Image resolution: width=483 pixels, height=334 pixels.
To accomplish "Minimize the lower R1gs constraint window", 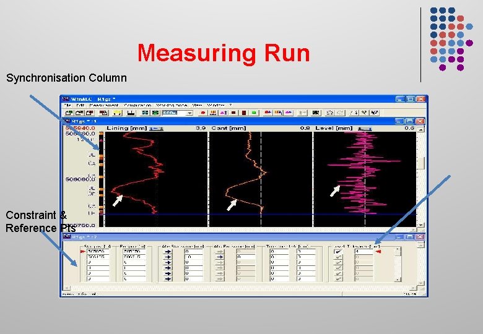I will 399,237.
